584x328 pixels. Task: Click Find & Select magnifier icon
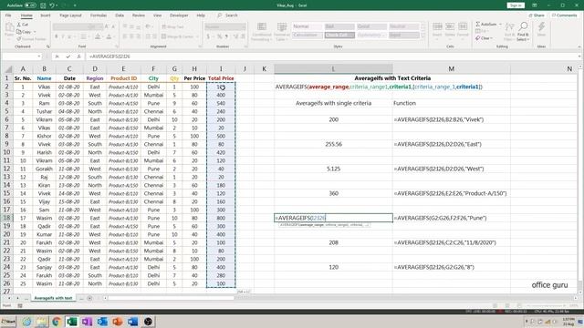point(523,26)
